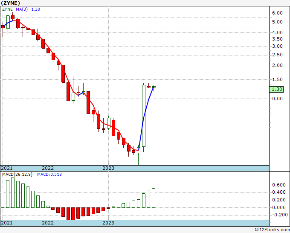290x233 pixels.
Task: Click the 0.00 label on the price axis
Action: point(277,99)
